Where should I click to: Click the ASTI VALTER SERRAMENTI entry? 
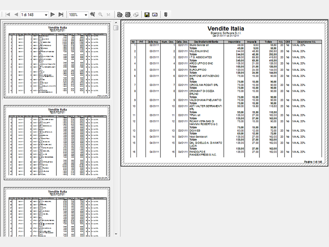pos(206,106)
